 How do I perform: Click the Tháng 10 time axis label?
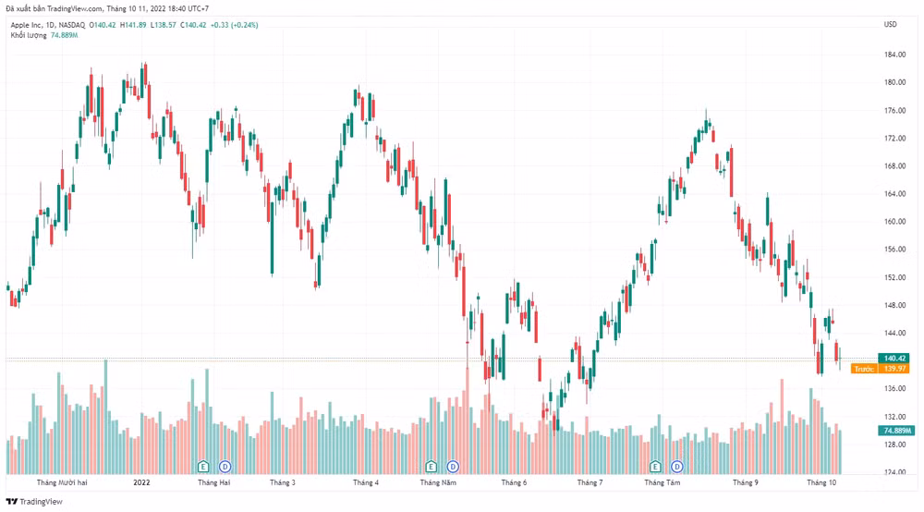[x=821, y=482]
